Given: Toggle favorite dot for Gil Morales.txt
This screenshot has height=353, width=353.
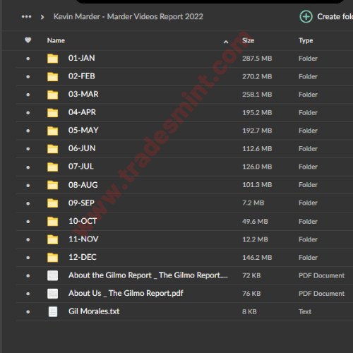Looking at the screenshot, I should (28, 312).
